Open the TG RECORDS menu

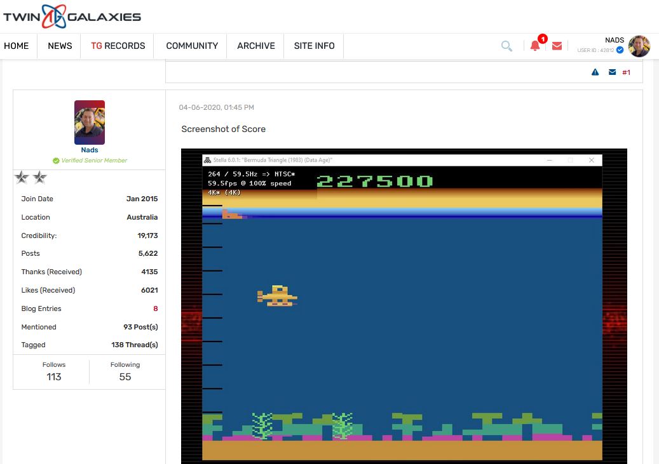(x=118, y=46)
